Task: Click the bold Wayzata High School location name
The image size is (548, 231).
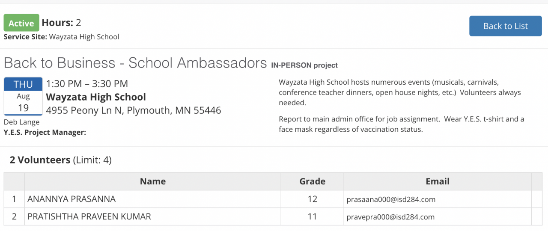Action: (x=96, y=97)
